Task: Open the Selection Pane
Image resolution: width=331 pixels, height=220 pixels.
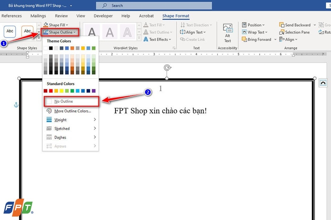Action: click(x=295, y=32)
